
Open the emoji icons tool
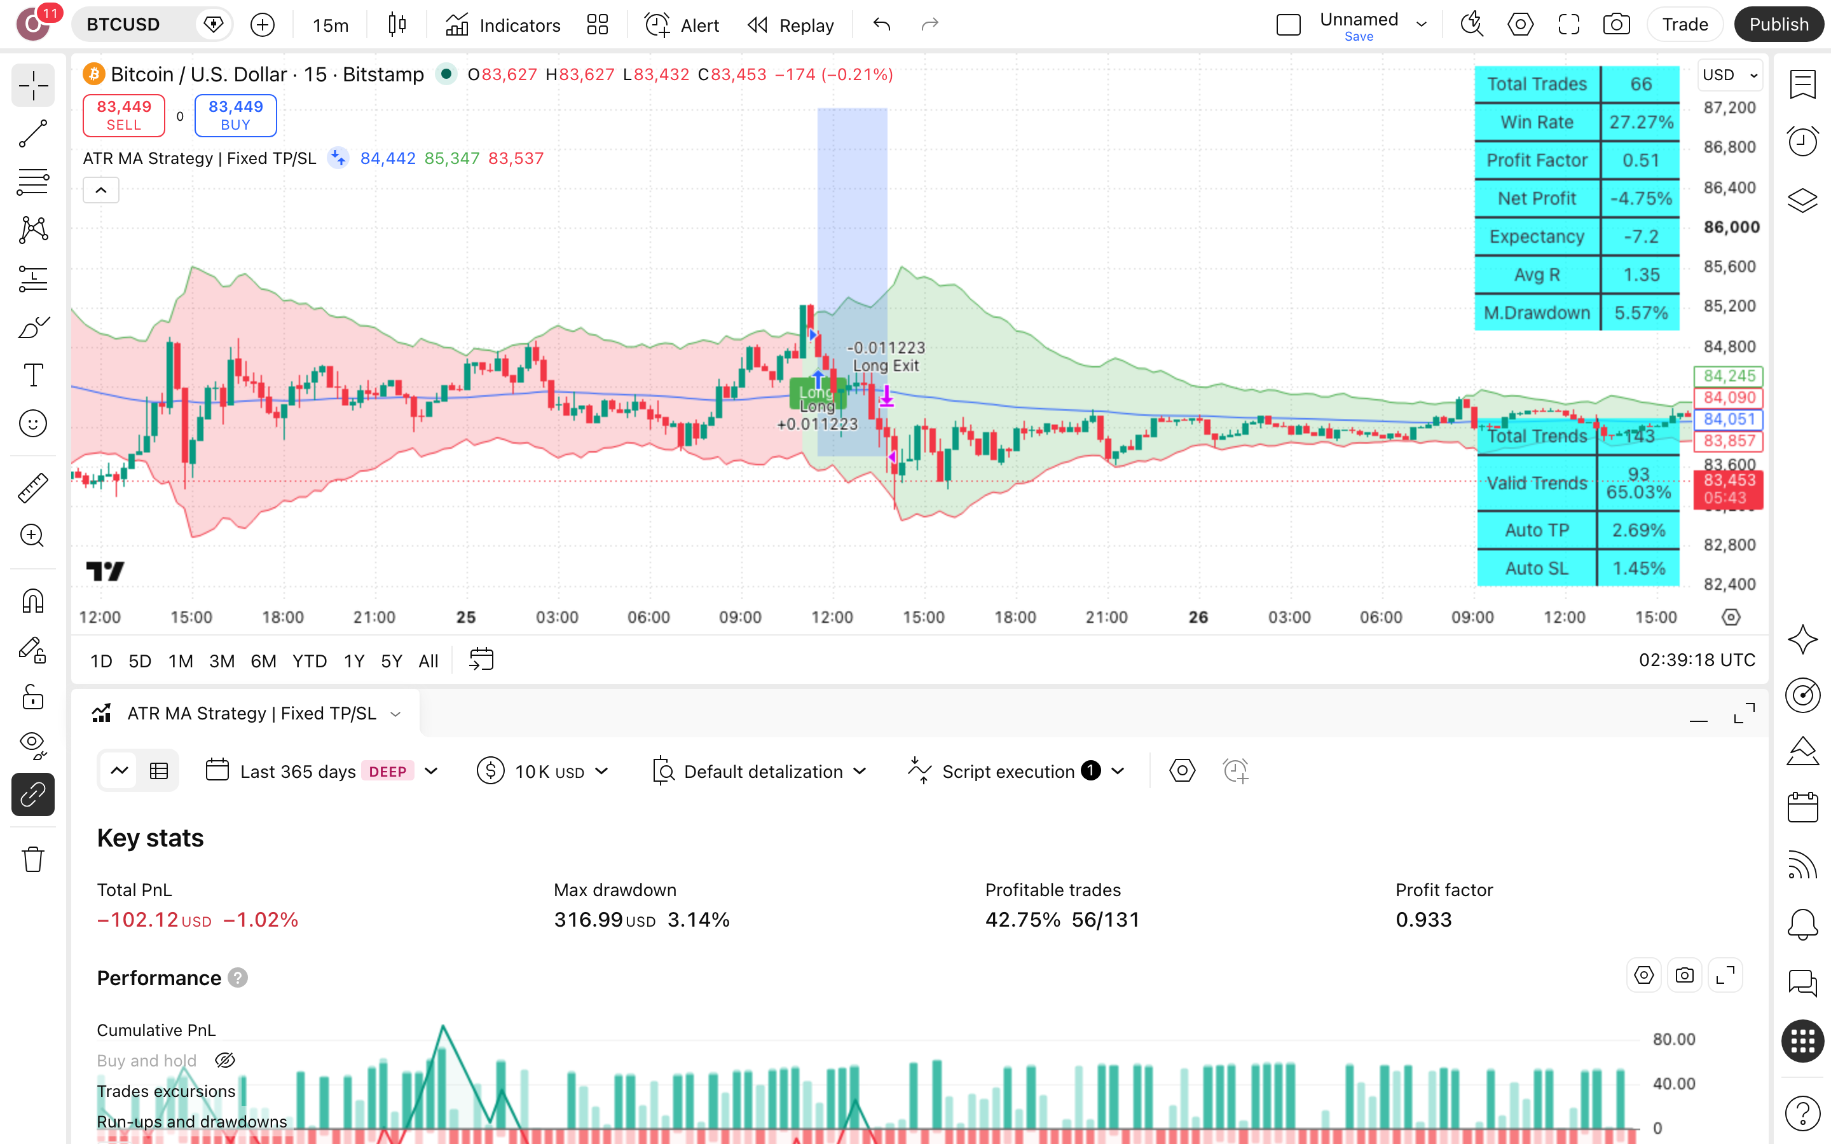tap(32, 424)
